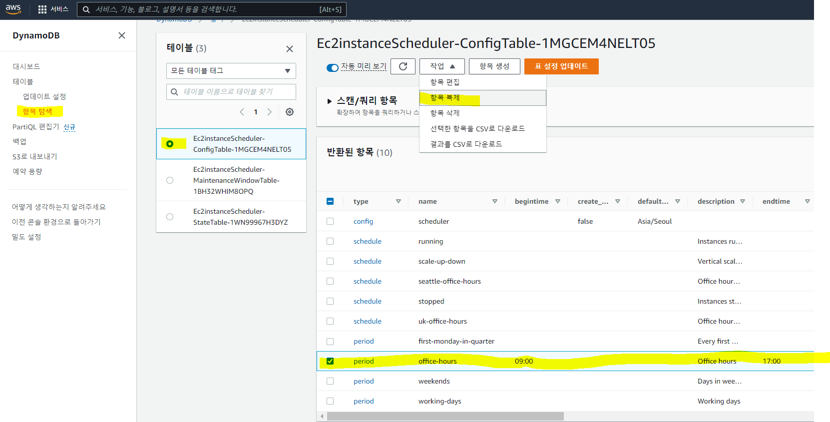Click the refresh icon button

[403, 66]
